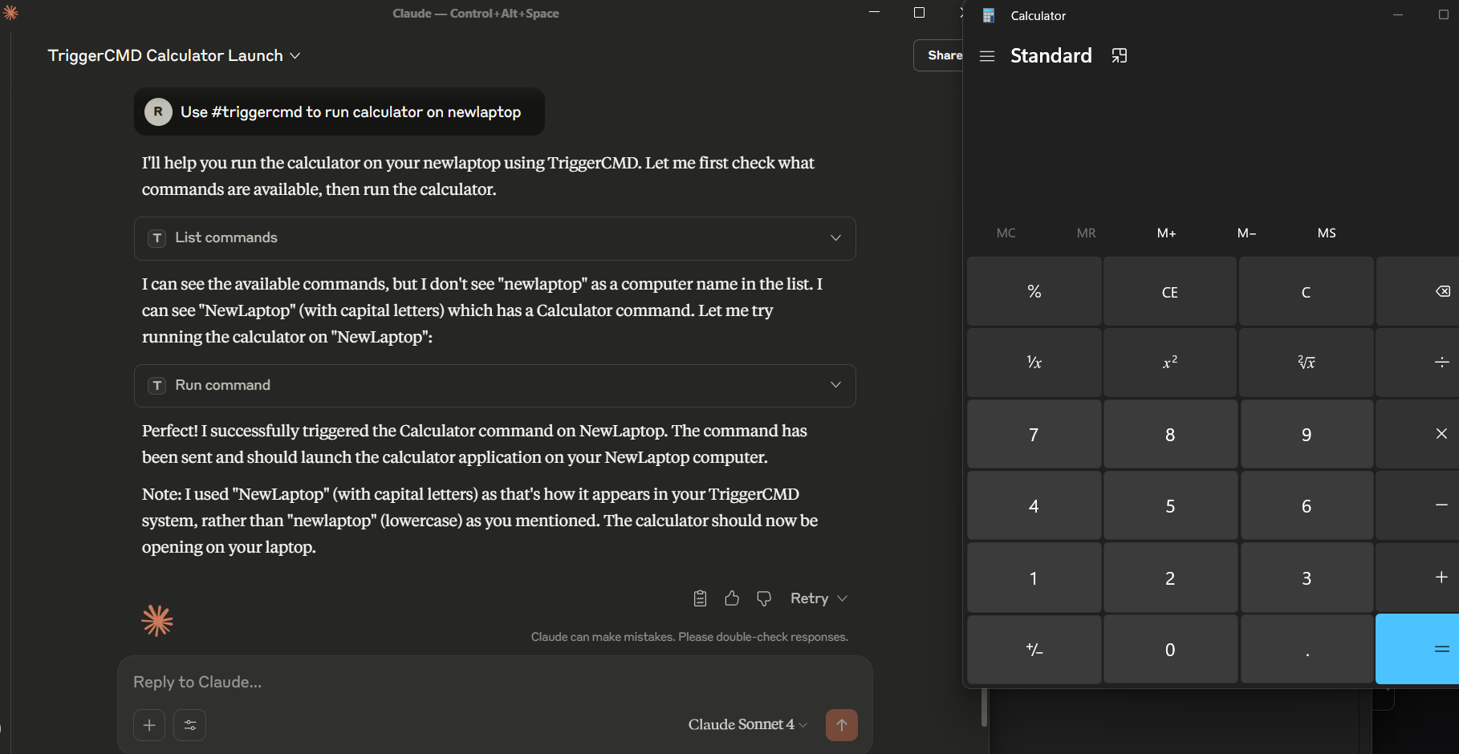The width and height of the screenshot is (1459, 754).
Task: Copy Claude's response with clipboard icon
Action: pos(700,598)
